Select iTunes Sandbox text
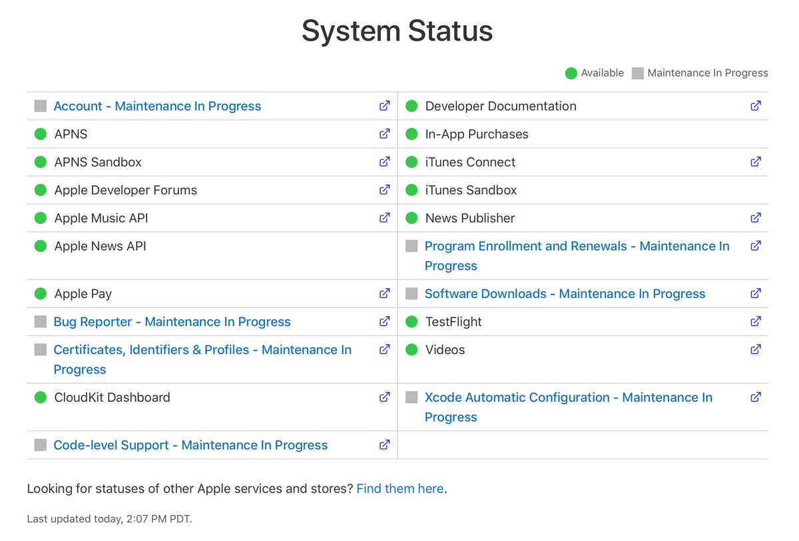Screen dimensions: 799x541 (x=471, y=190)
